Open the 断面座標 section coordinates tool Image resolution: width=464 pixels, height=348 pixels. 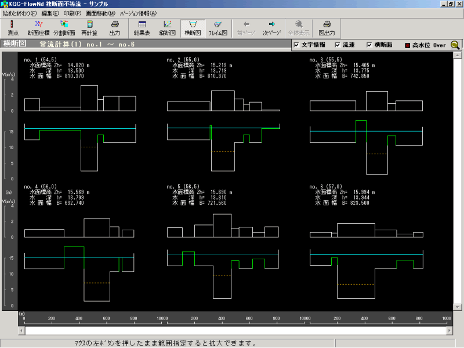[x=38, y=27]
